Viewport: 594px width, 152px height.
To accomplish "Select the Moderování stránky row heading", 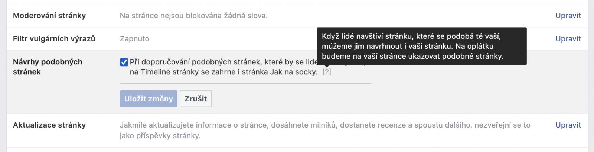I will click(x=49, y=16).
